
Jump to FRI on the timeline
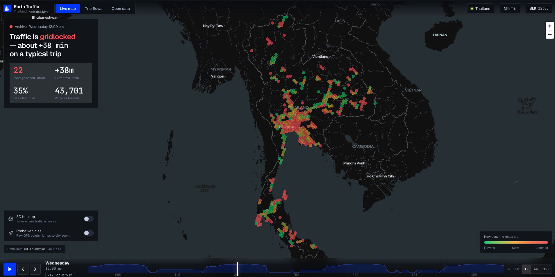point(355,275)
